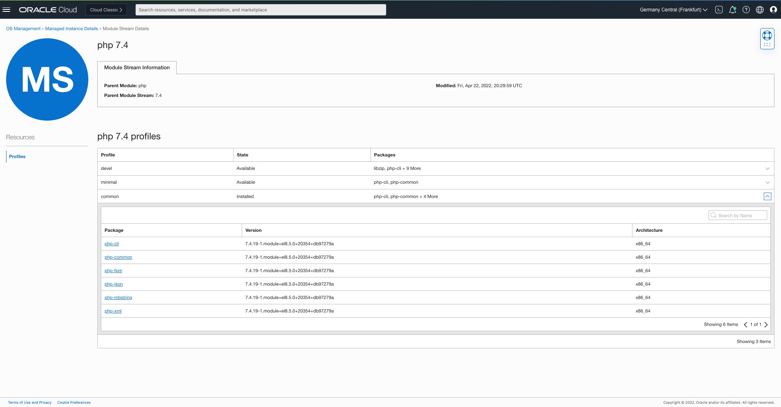Click the Oracle Cloud logo
This screenshot has height=407, width=781.
[x=48, y=10]
